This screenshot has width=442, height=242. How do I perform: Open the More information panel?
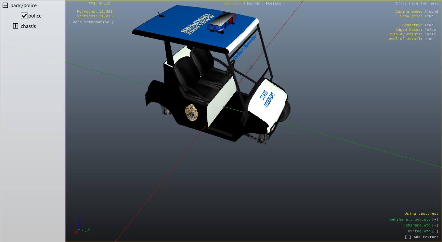pos(91,22)
